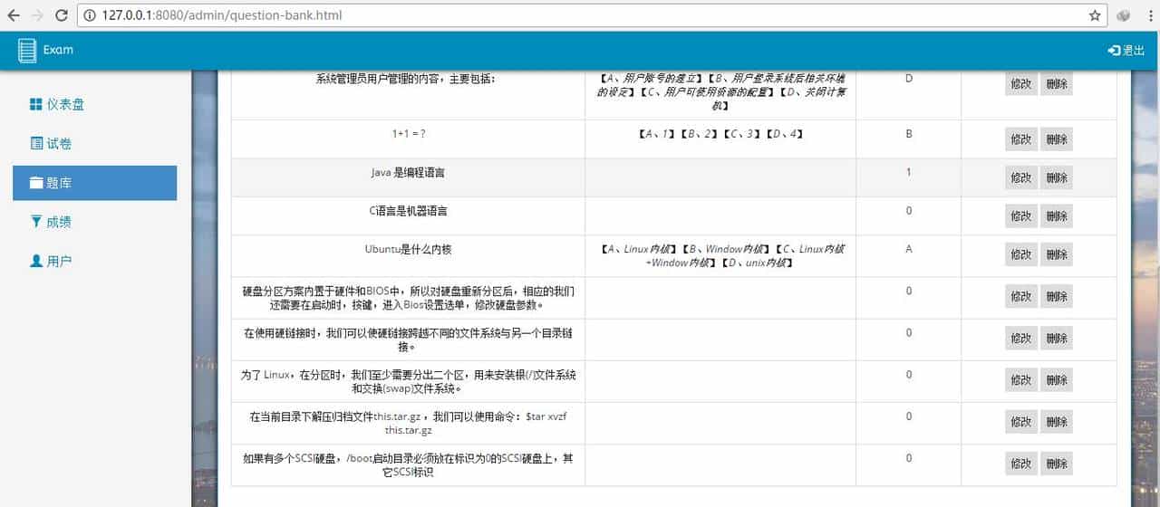Viewport: 1160px width, 507px height.
Task: Click the logout arrow icon
Action: 1114,51
